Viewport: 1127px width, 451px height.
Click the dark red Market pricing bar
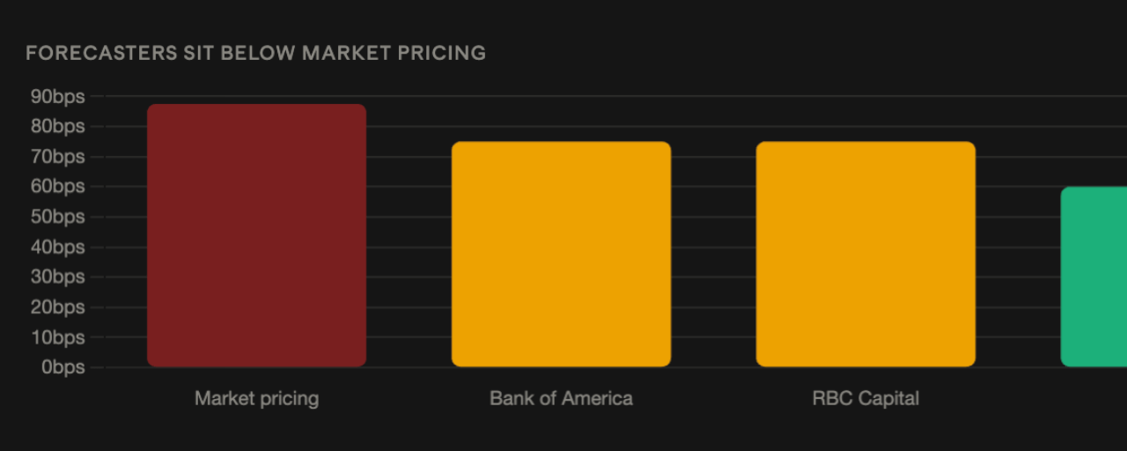pyautogui.click(x=256, y=235)
